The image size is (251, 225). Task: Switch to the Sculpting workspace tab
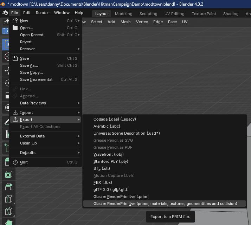pyautogui.click(x=148, y=14)
